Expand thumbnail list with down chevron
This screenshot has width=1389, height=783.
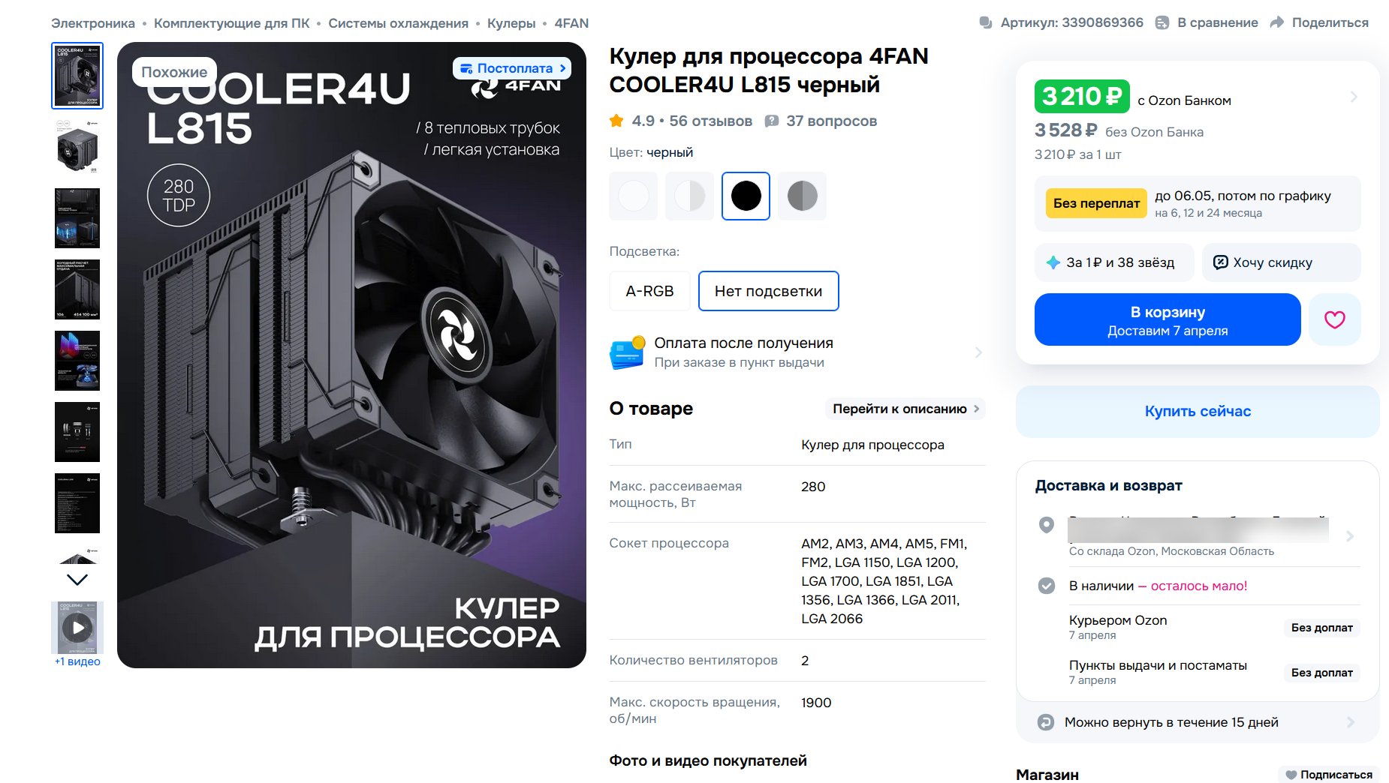coord(77,579)
